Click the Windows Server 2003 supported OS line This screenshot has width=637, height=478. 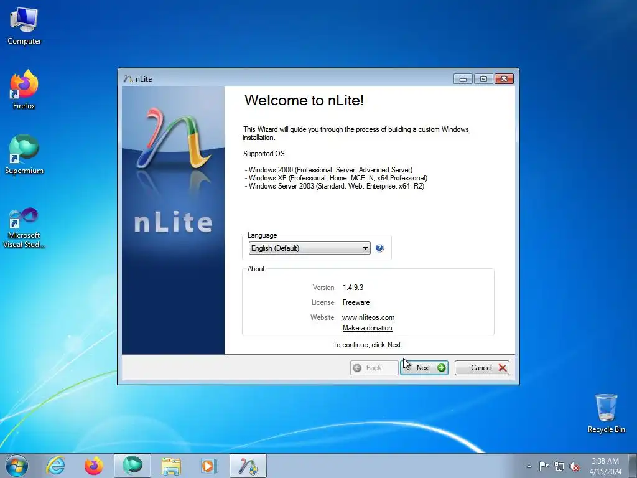coord(334,186)
